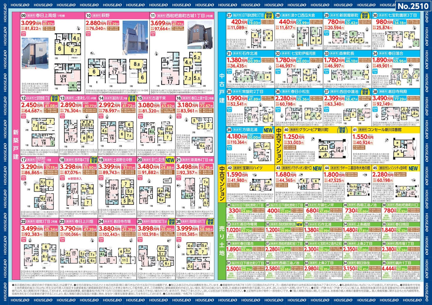This screenshot has height=305, width=432.
Task: Select the green 売り土地 section label
Action: [222, 241]
